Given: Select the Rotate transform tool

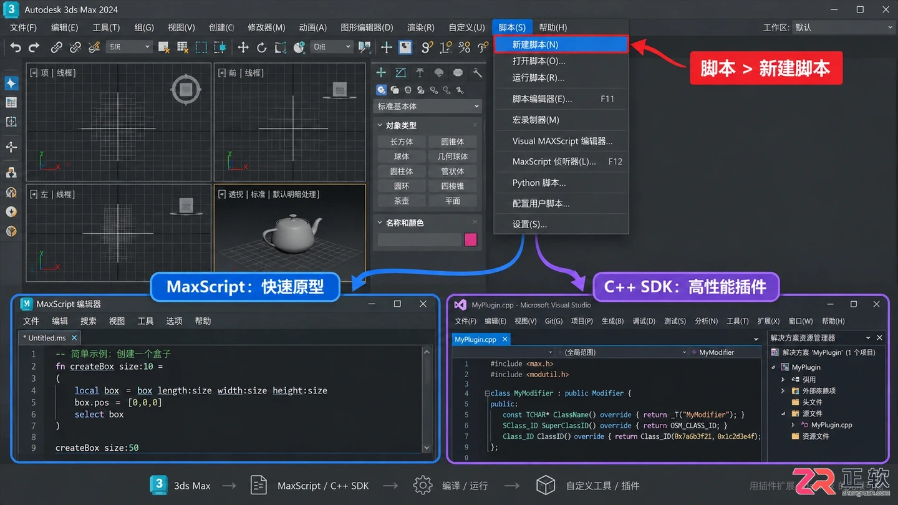Looking at the screenshot, I should [x=262, y=47].
